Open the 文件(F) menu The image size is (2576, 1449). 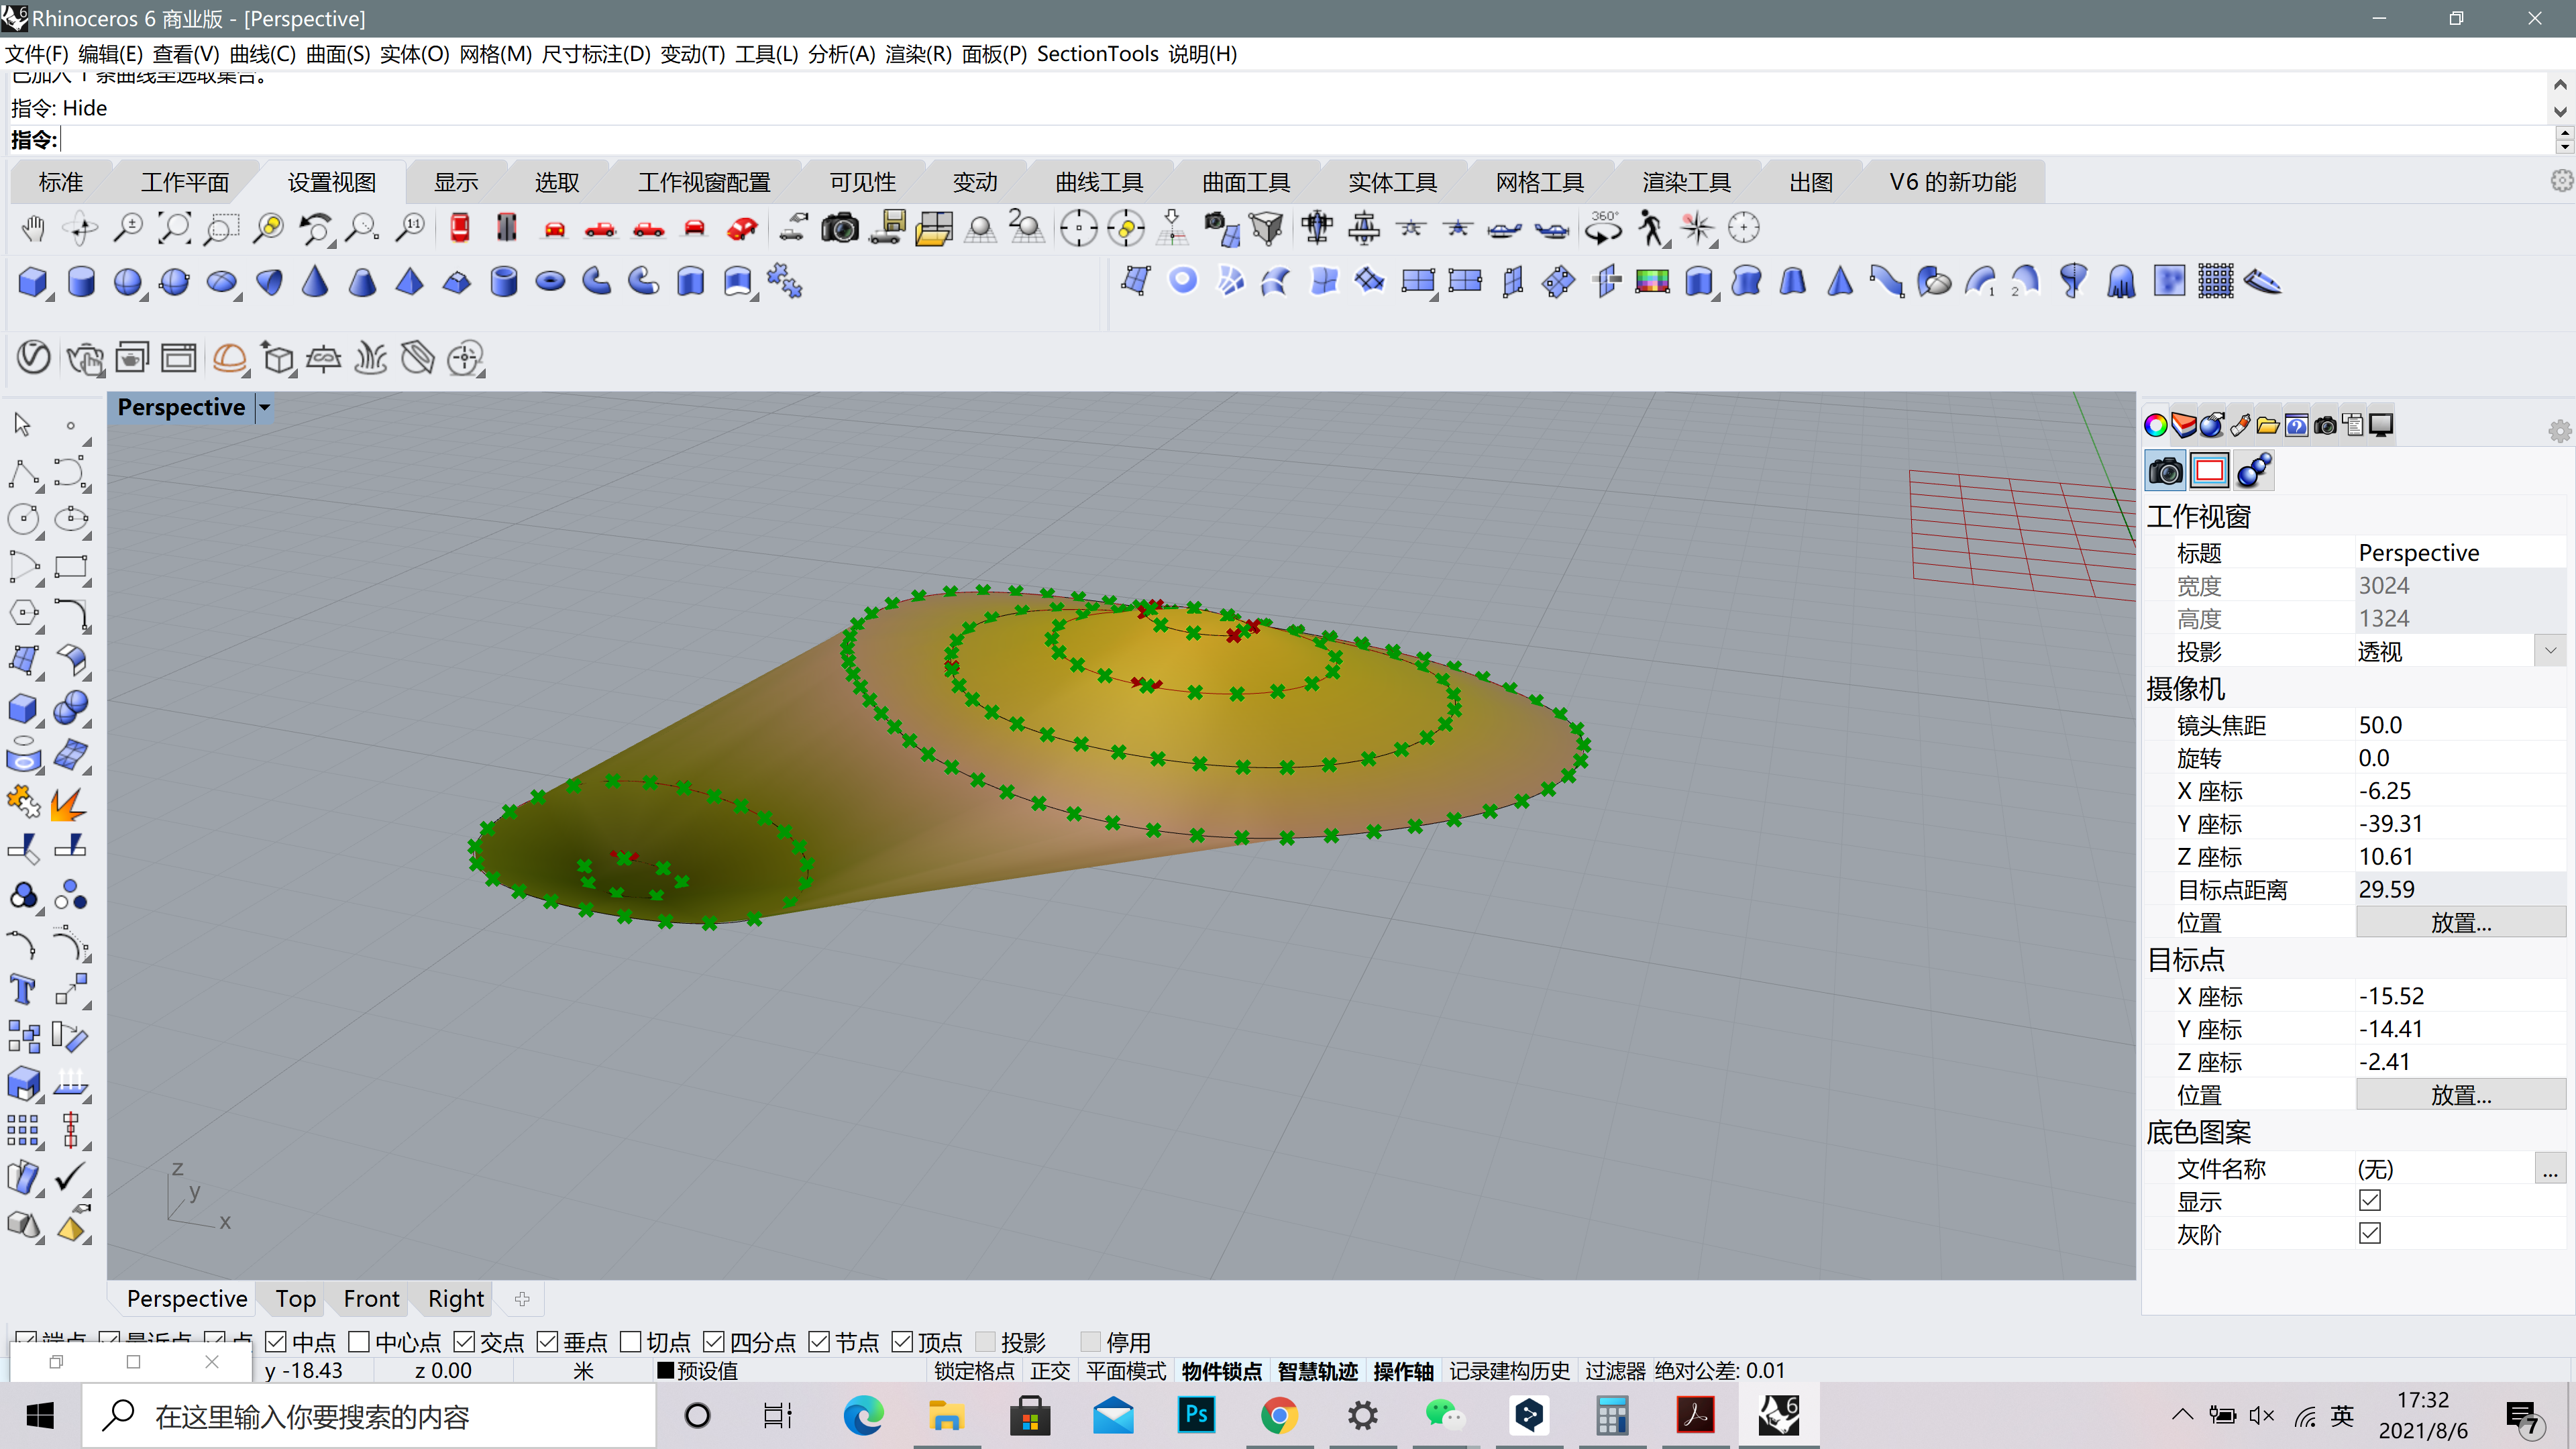tap(37, 54)
